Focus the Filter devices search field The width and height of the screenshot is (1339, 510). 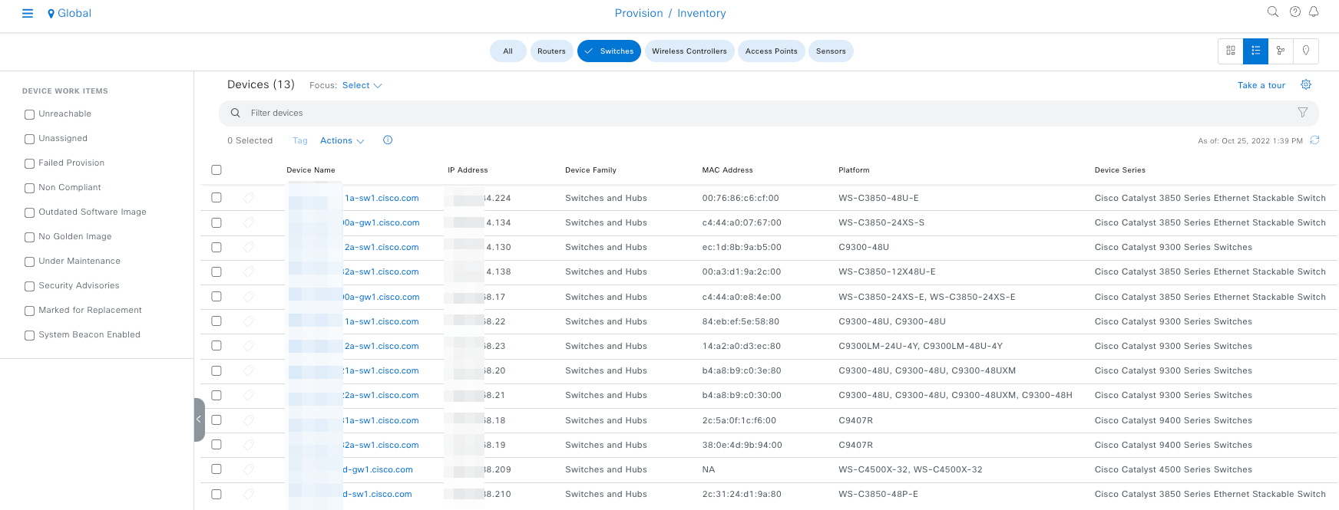769,113
